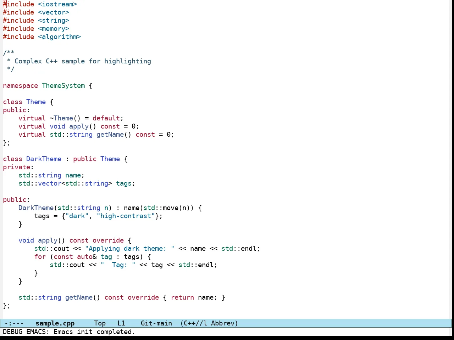Click '#include <algorithm>' line

(42, 37)
